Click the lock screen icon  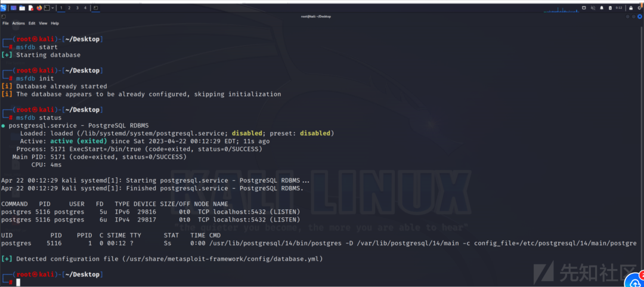pyautogui.click(x=631, y=8)
